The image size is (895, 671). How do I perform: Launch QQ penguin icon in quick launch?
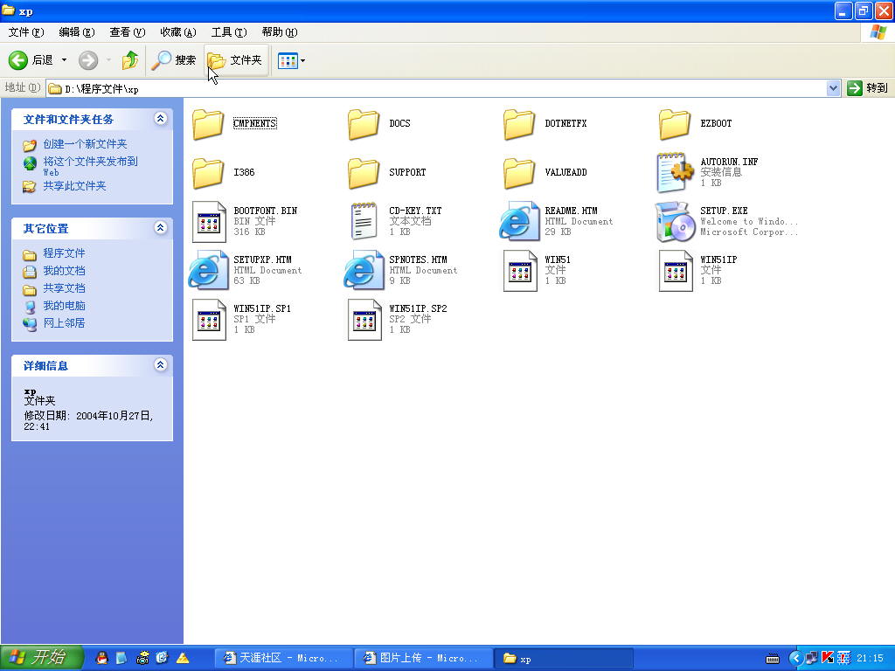(102, 658)
